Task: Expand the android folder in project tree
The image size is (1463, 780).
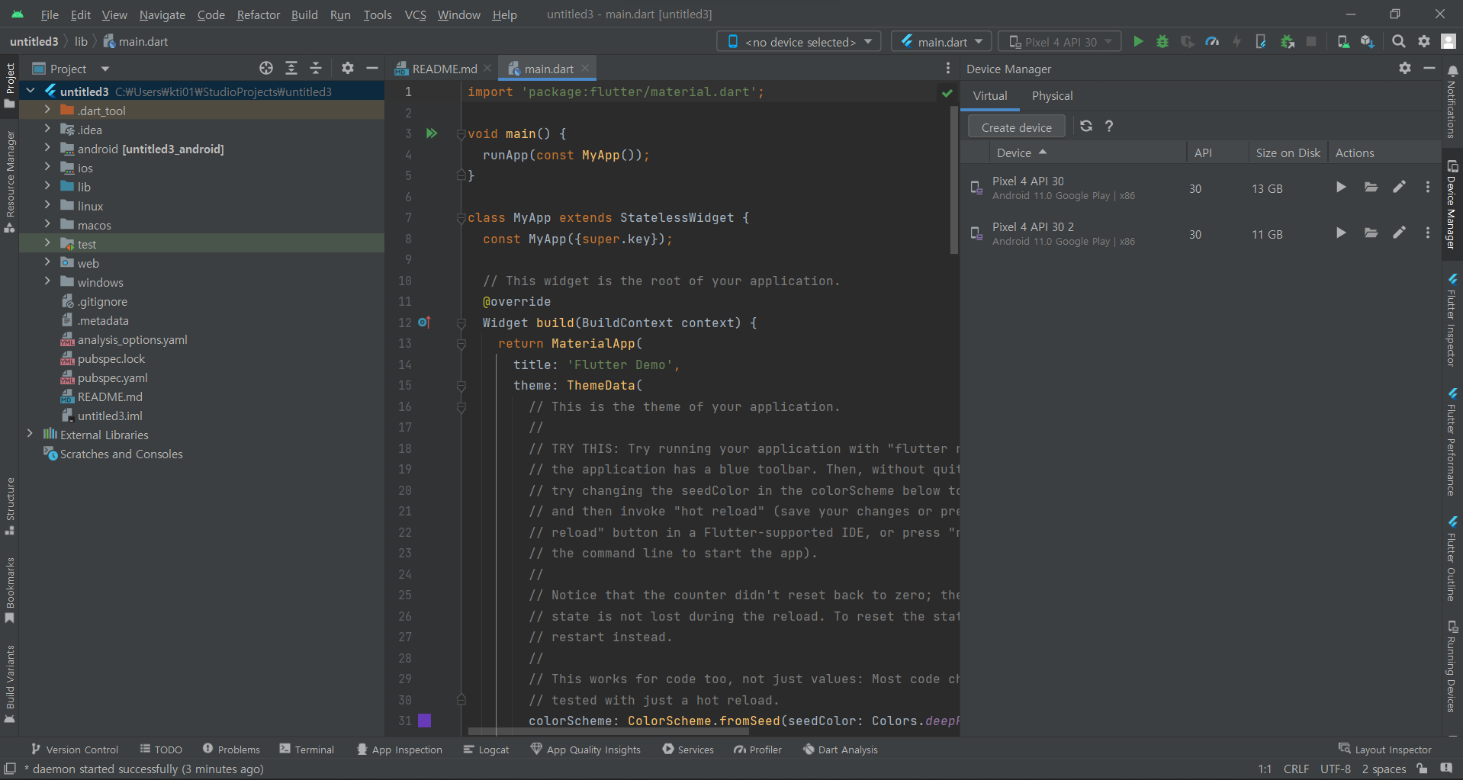Action: (47, 148)
